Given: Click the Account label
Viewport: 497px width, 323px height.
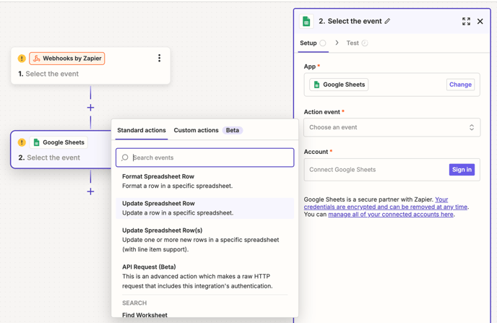Looking at the screenshot, I should (316, 152).
